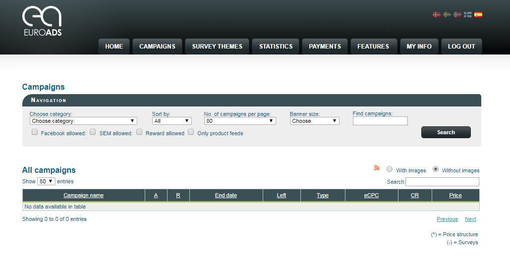Screen dimensions: 510x264
Task: Check the Only product feeds box
Action: [x=191, y=132]
